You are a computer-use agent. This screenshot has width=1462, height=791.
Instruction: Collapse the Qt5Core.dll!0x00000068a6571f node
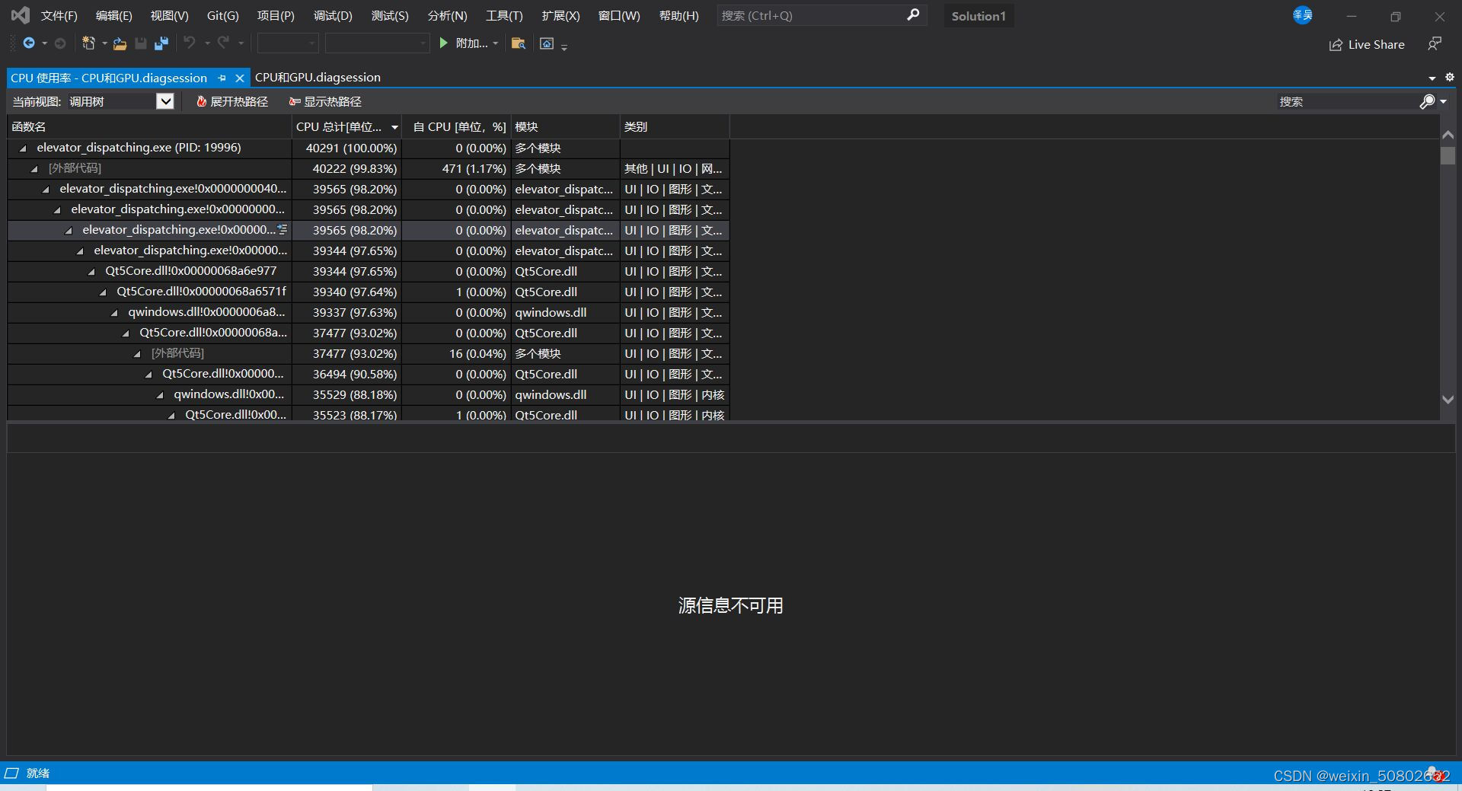(103, 292)
